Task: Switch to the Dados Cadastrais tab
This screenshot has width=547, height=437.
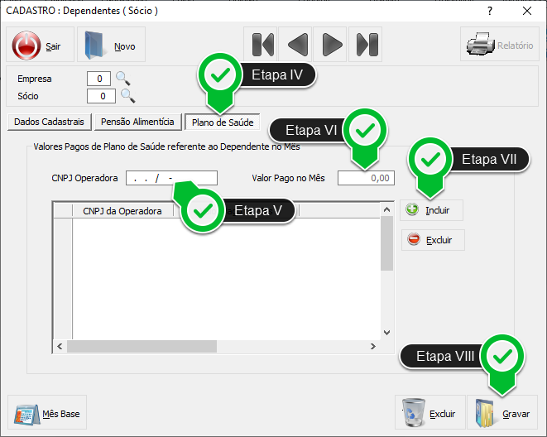Action: point(49,122)
